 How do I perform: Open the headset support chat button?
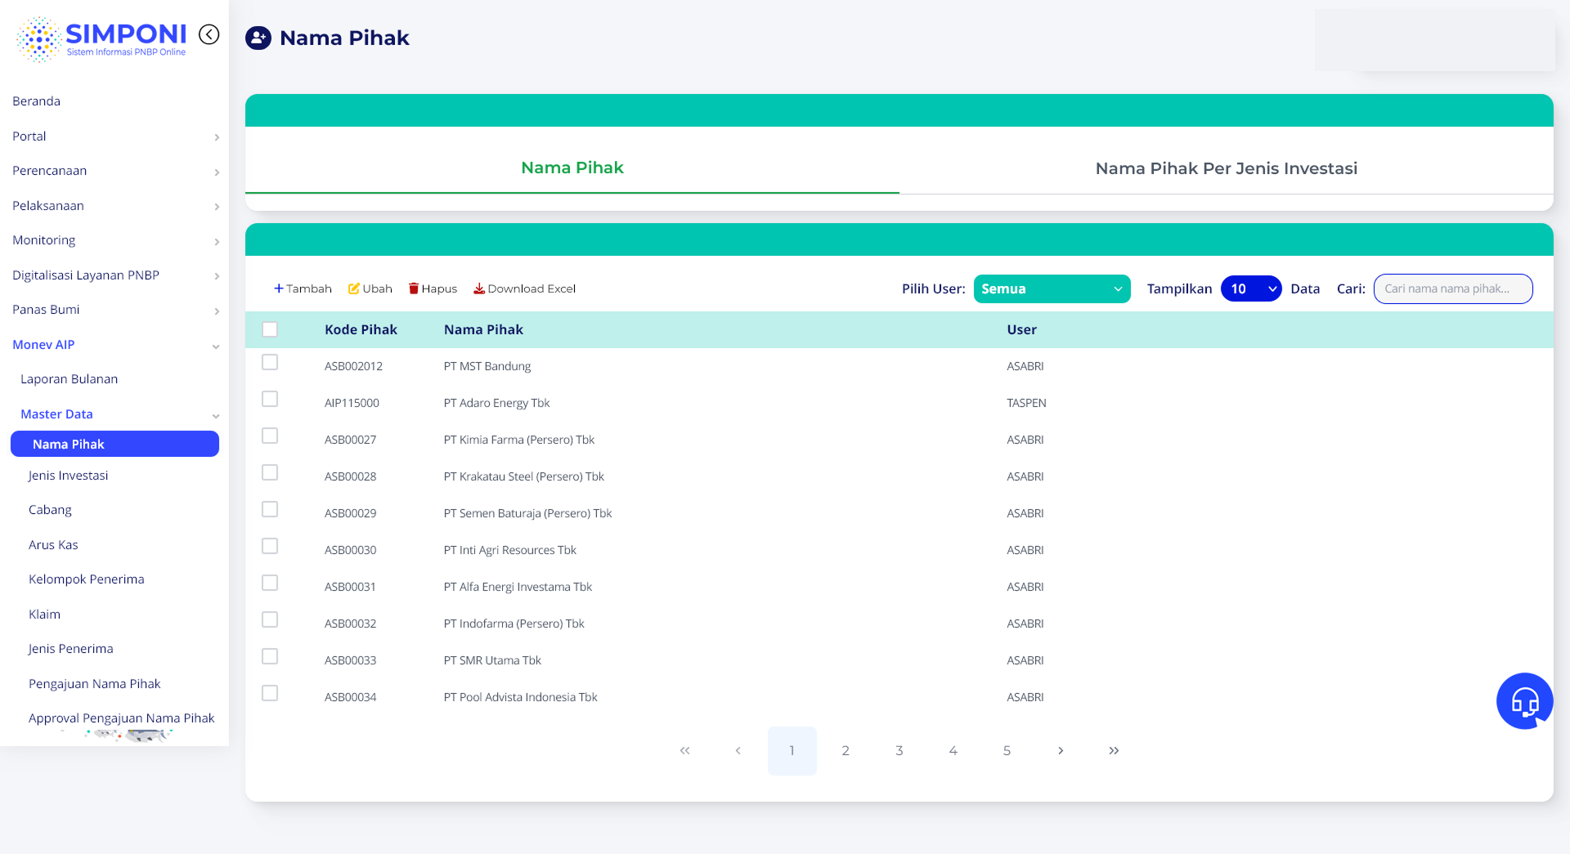click(1525, 701)
